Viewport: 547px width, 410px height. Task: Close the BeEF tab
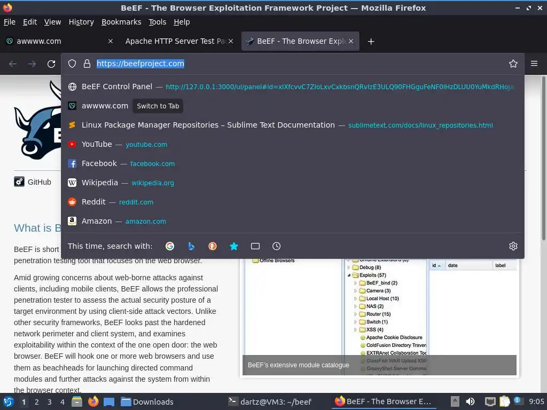click(351, 41)
